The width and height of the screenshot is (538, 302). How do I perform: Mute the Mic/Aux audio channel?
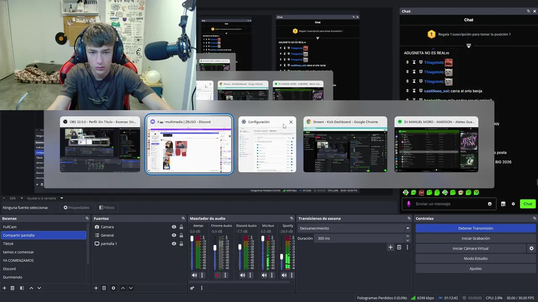(x=264, y=275)
